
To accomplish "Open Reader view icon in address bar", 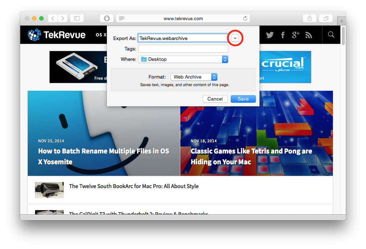I will pyautogui.click(x=122, y=18).
